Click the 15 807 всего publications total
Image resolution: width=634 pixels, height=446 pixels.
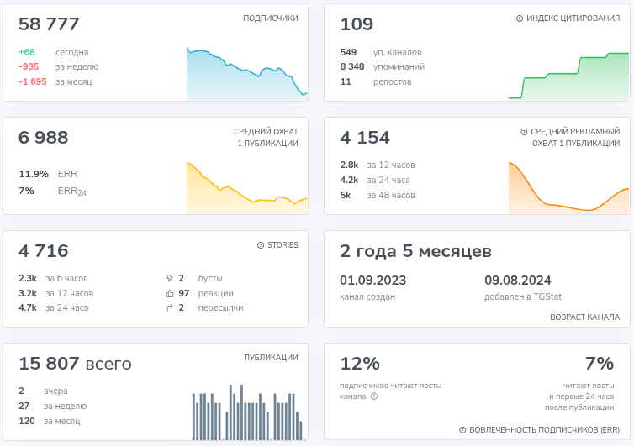[x=75, y=364]
